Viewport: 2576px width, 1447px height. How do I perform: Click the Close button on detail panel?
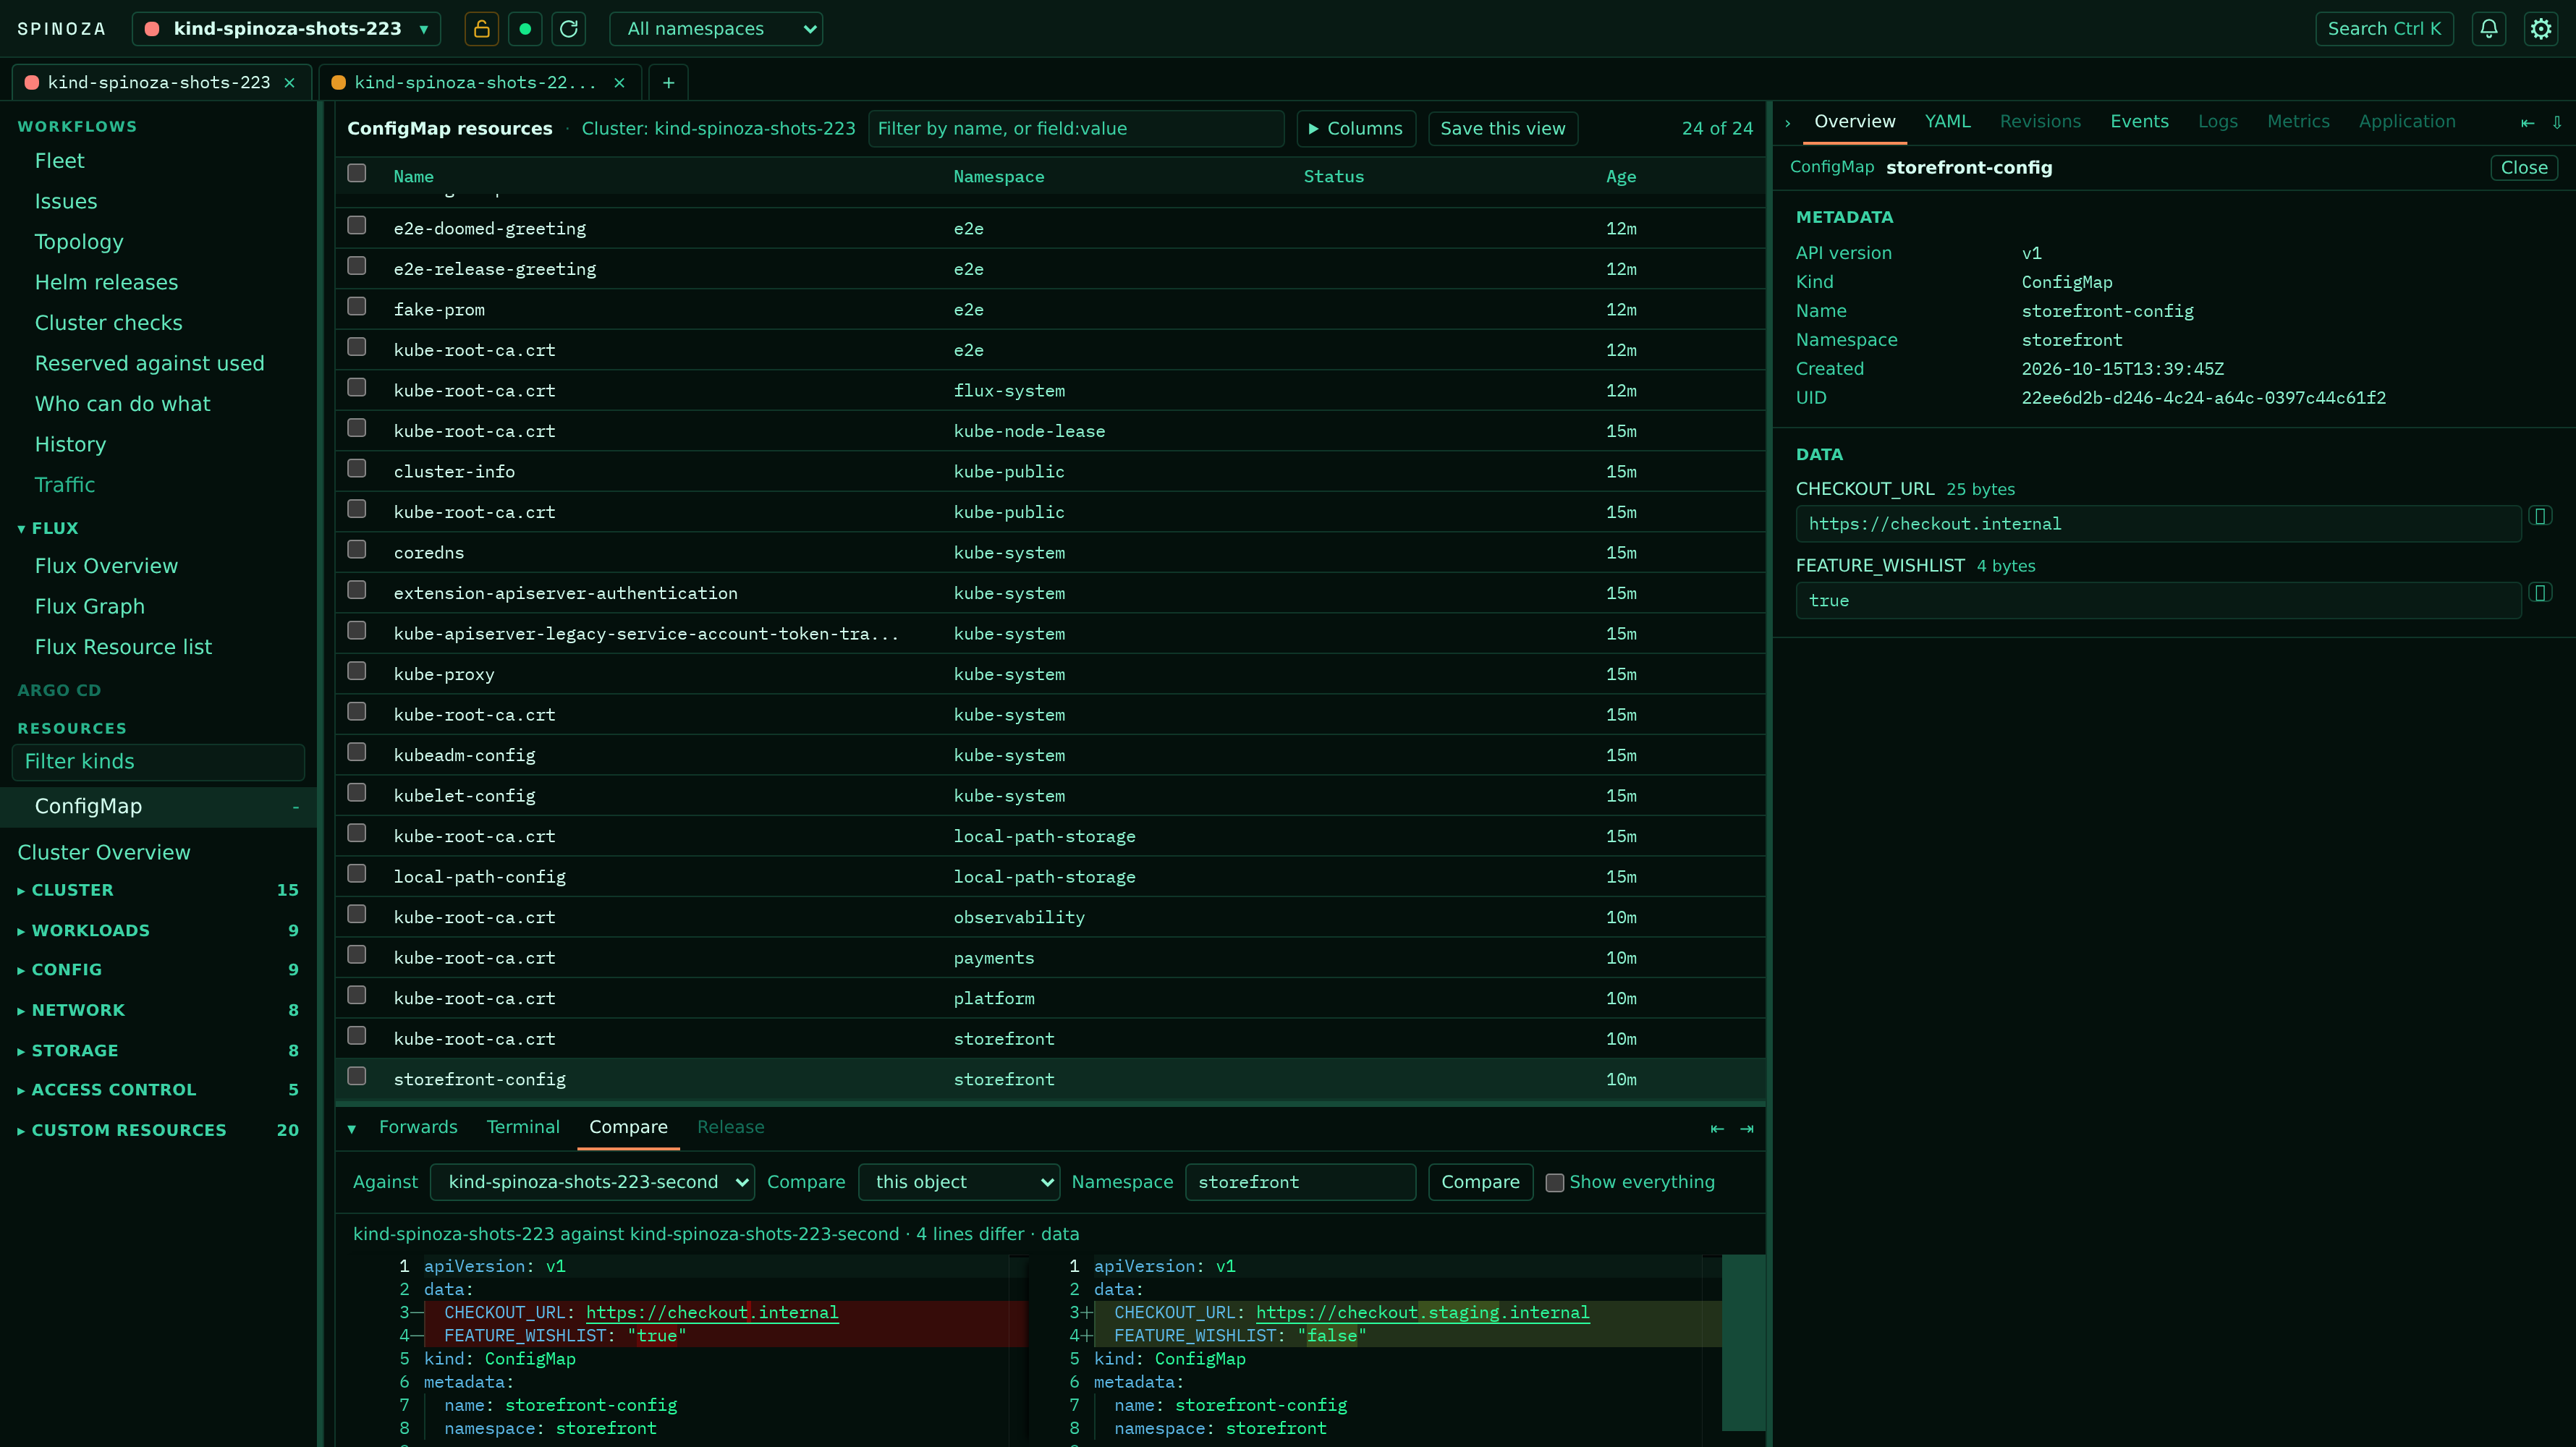[x=2524, y=168]
